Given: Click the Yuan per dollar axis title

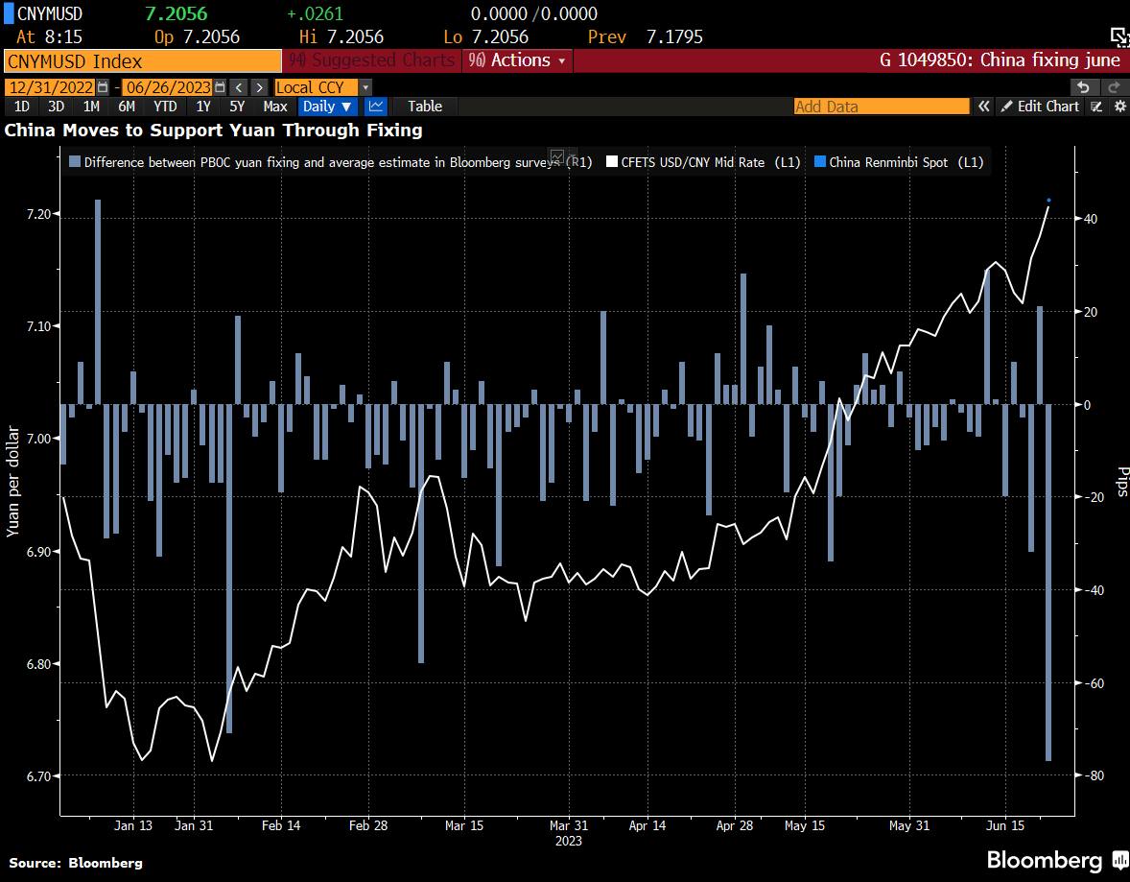Looking at the screenshot, I should tap(12, 481).
